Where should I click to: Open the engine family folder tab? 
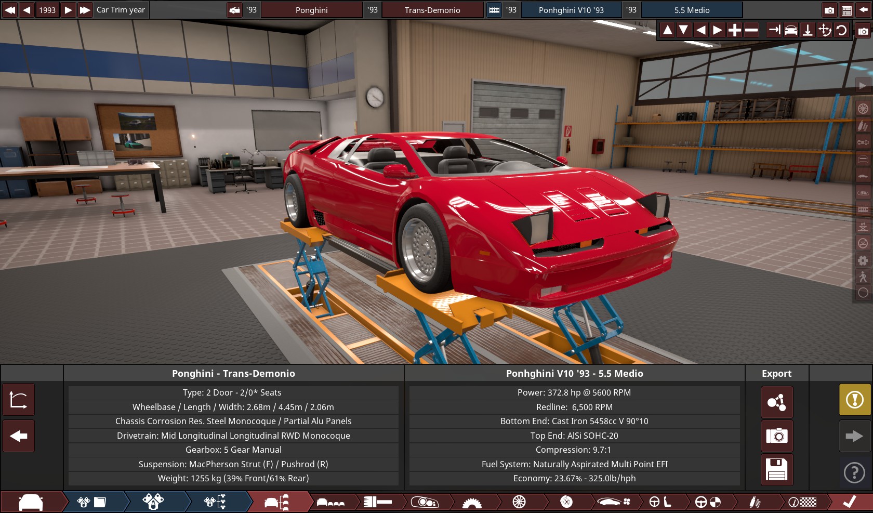91,502
